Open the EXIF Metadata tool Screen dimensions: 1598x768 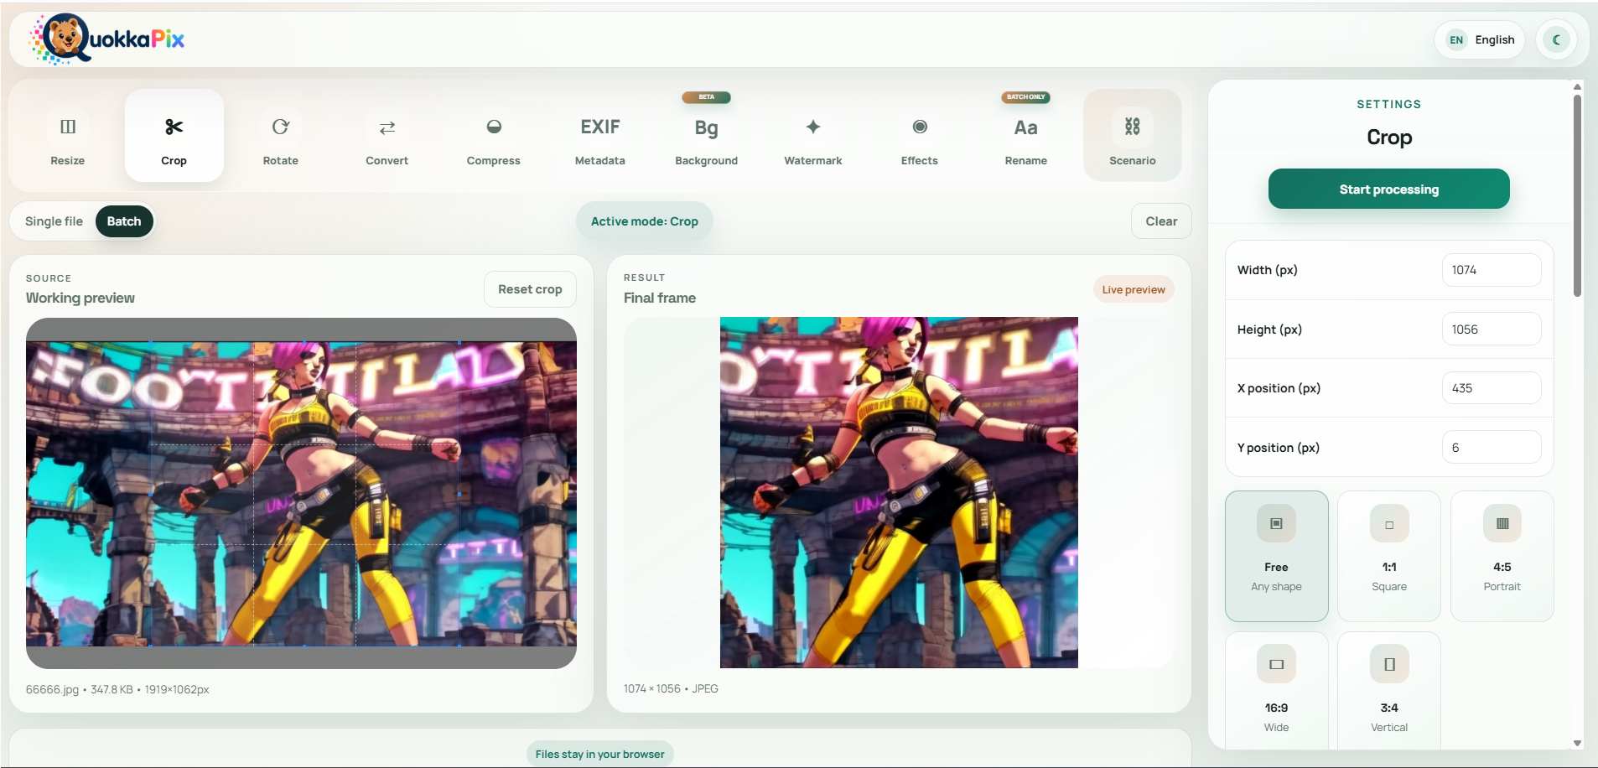[600, 136]
